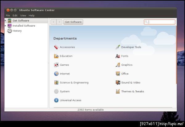This screenshot has height=127, width=185.
Task: Open the View menu
Action: (23, 16)
